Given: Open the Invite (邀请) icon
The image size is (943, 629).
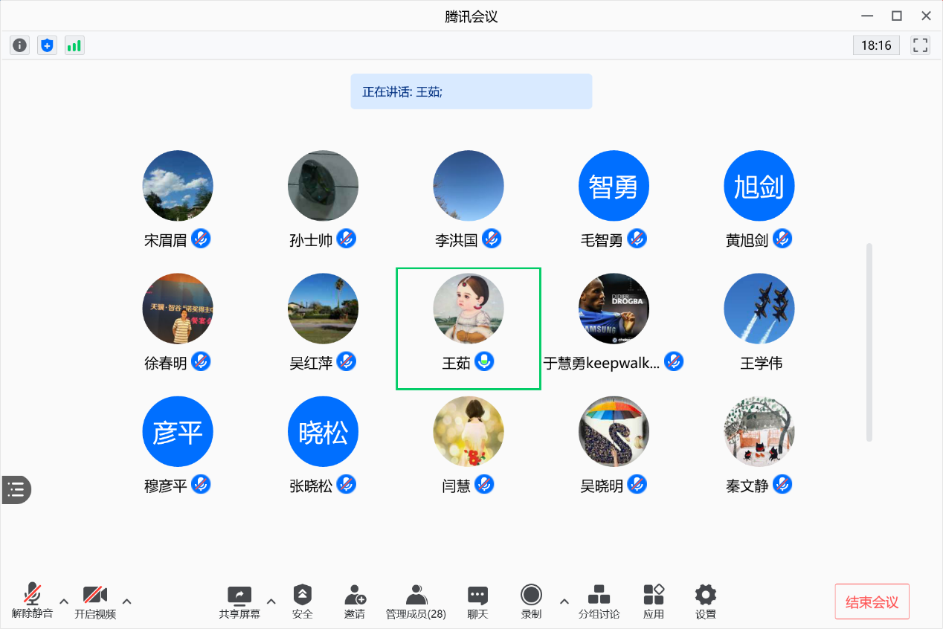Looking at the screenshot, I should click(x=355, y=601).
